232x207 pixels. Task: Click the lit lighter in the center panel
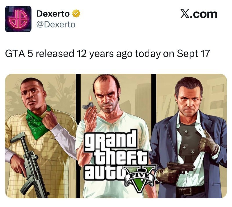88,104
